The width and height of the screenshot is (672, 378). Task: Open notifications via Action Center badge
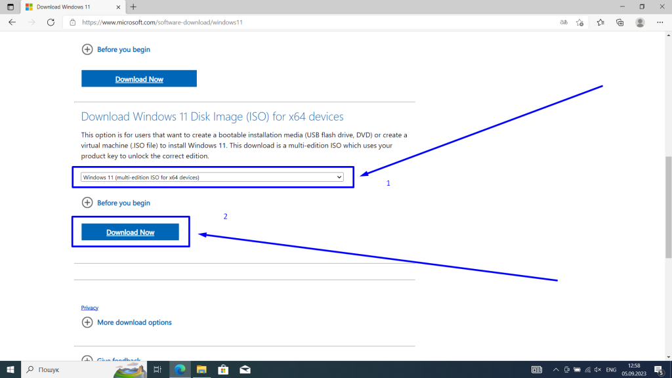coord(658,369)
